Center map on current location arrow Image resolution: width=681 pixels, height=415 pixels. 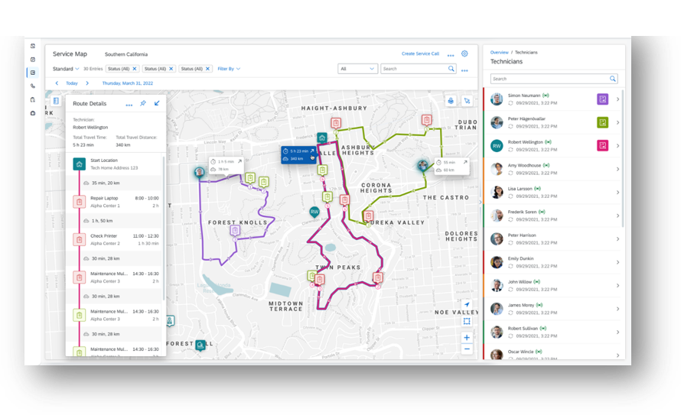pyautogui.click(x=467, y=305)
